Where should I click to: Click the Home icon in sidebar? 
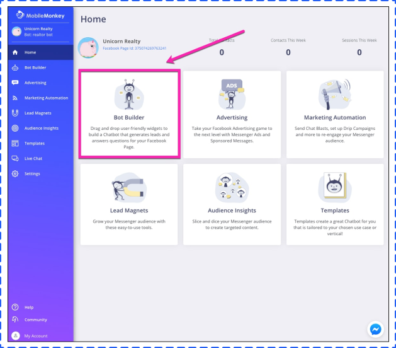pos(15,52)
